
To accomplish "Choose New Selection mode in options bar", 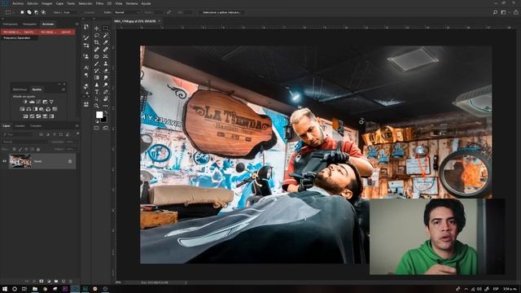I will [x=22, y=12].
